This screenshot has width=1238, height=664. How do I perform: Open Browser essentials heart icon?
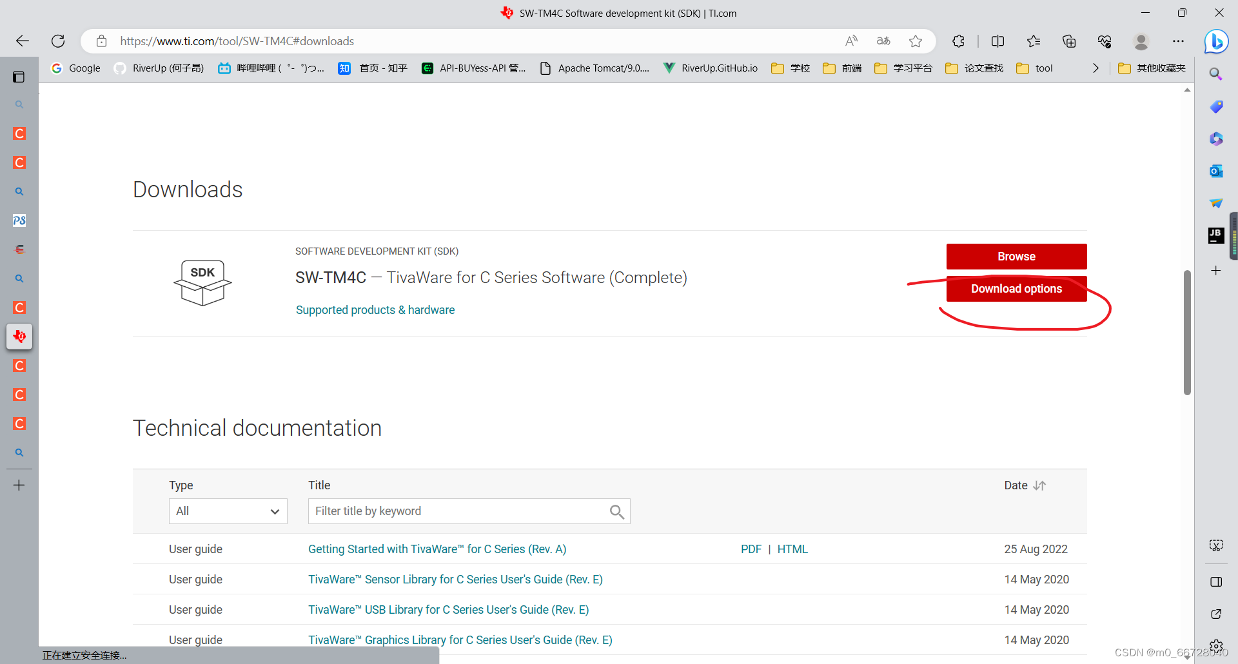1105,41
